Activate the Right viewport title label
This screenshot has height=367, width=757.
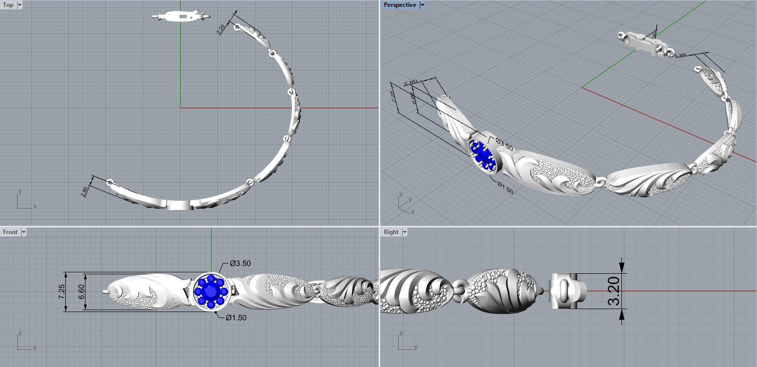[391, 232]
